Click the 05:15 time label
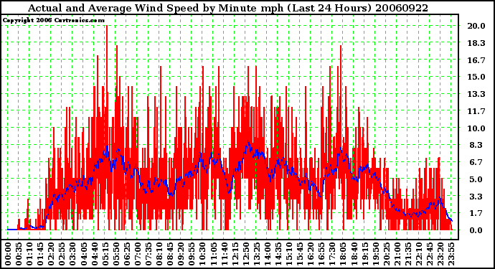 (105, 254)
